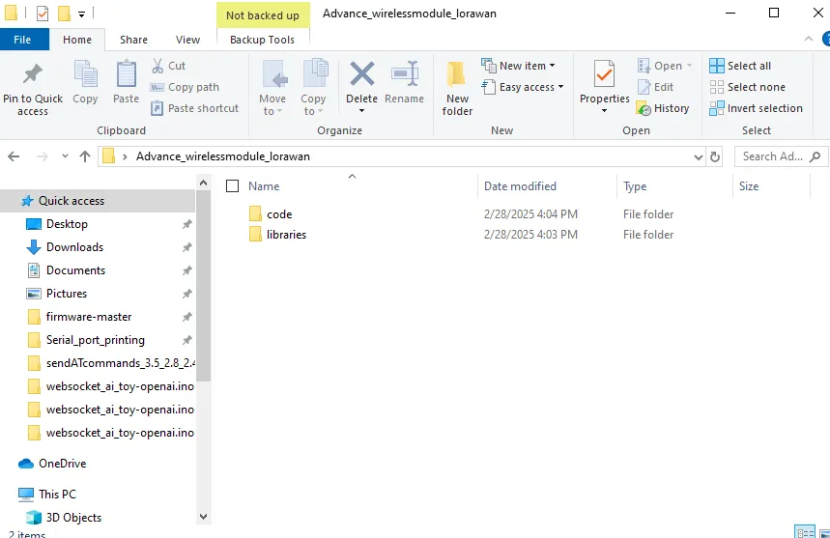Open file History
Image resolution: width=830 pixels, height=538 pixels.
(x=663, y=108)
